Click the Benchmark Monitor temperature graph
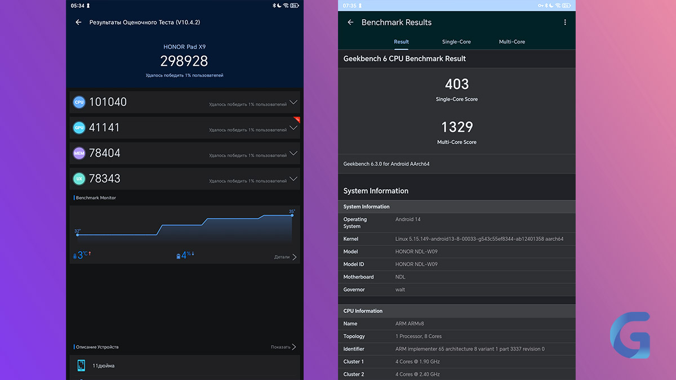Image resolution: width=676 pixels, height=380 pixels. pos(185,227)
